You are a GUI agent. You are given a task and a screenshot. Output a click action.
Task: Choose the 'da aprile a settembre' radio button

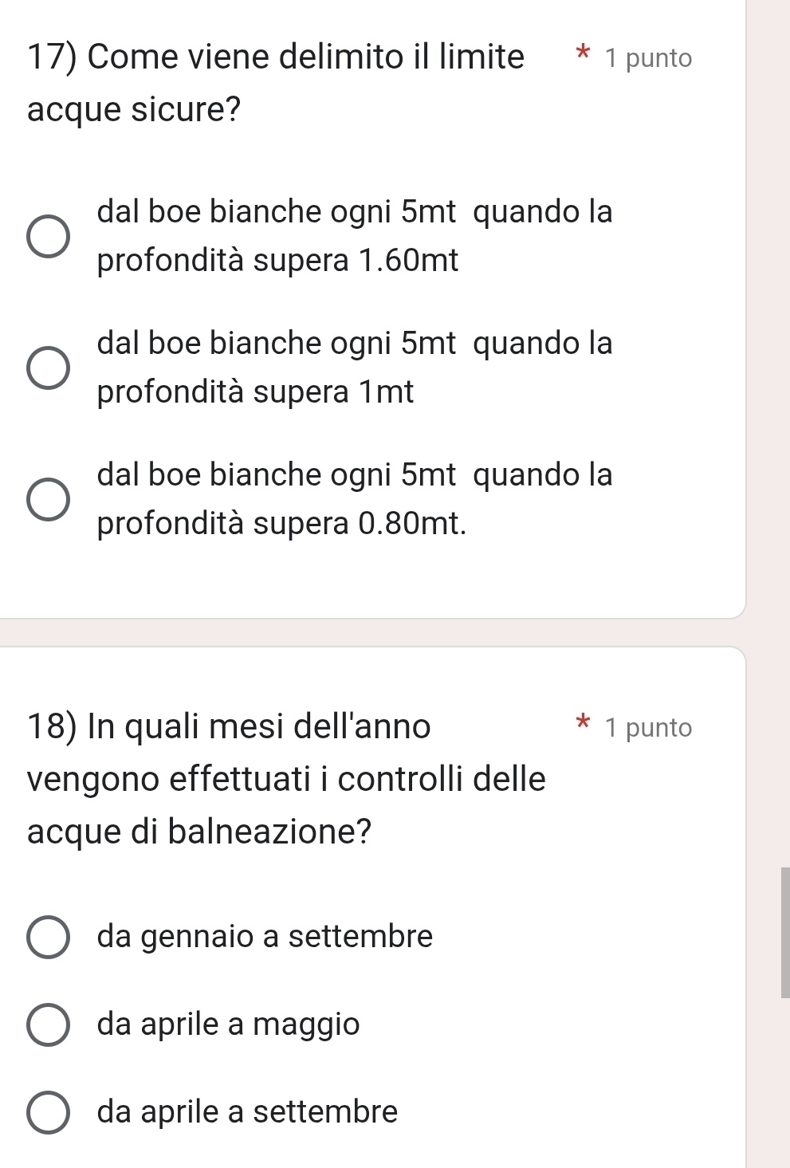point(47,1112)
